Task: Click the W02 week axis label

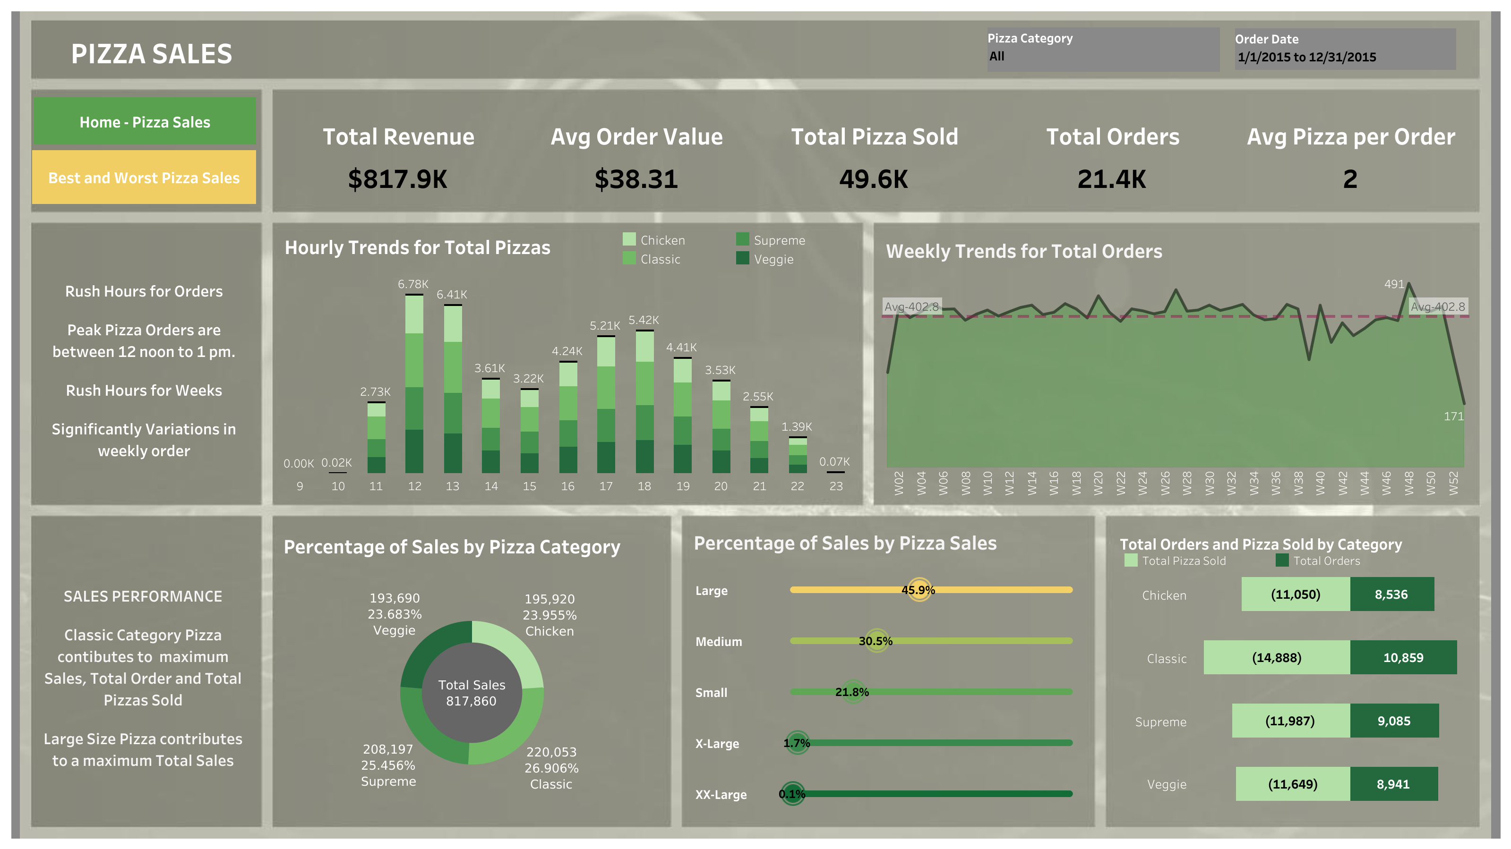Action: [899, 483]
